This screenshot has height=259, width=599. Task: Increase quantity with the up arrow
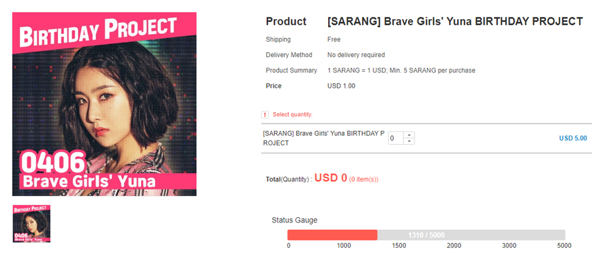tap(409, 135)
